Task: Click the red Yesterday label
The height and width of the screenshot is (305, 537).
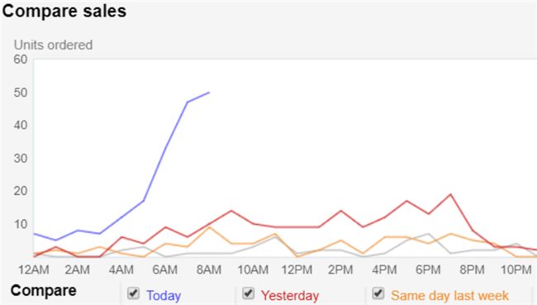Action: (290, 295)
